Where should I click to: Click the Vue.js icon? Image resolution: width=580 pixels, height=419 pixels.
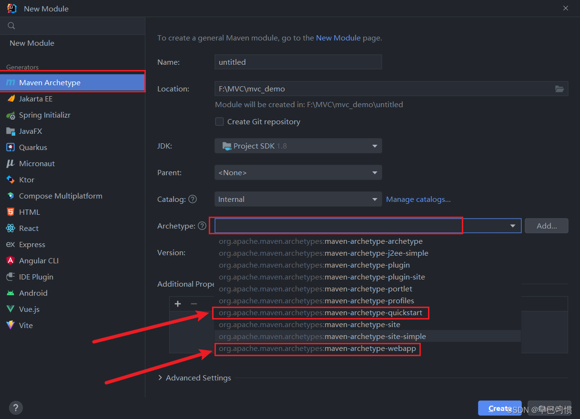(10, 309)
